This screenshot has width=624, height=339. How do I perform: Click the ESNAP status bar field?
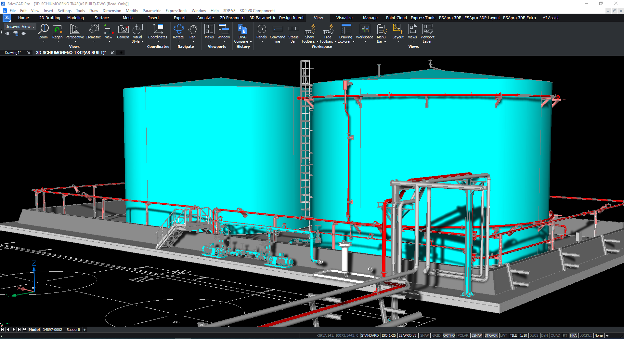[x=476, y=335]
